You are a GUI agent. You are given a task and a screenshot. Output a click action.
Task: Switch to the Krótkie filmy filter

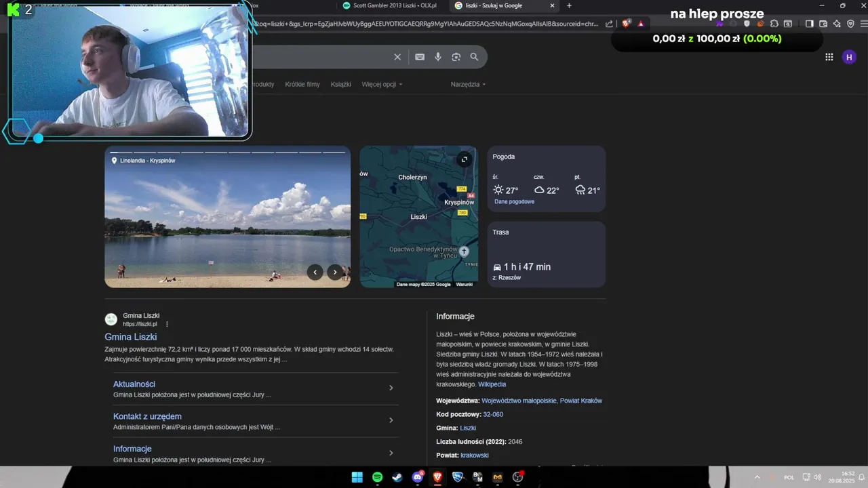302,84
